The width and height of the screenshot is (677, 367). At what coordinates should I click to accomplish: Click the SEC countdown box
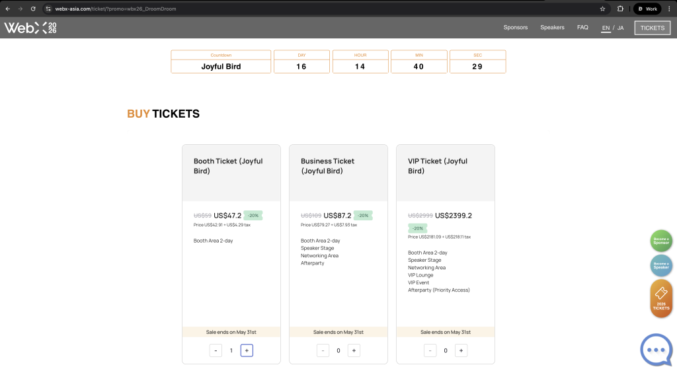point(477,61)
